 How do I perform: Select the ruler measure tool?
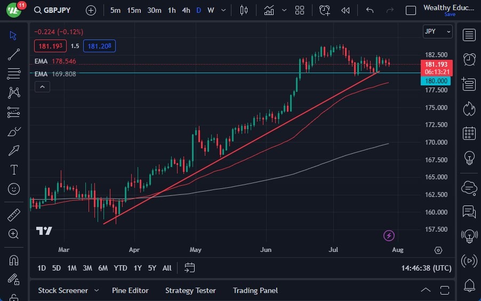(14, 215)
